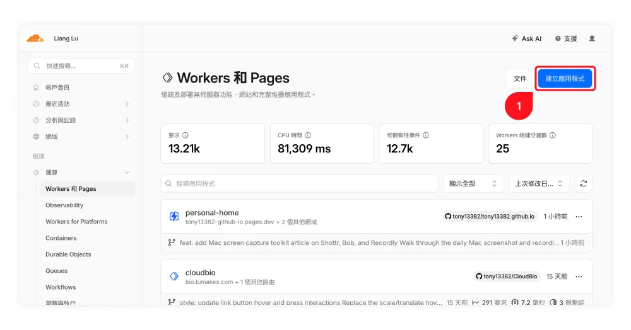Viewport: 631px width, 330px height.
Task: Open the user profile icon
Action: 592,38
